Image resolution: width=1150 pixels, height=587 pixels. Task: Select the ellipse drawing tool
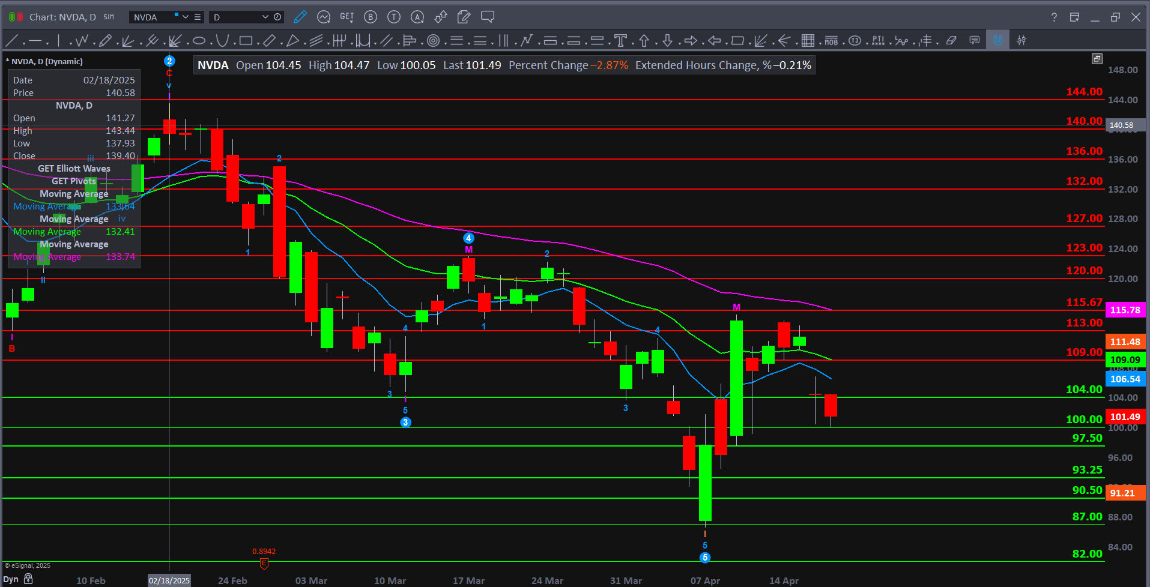199,41
